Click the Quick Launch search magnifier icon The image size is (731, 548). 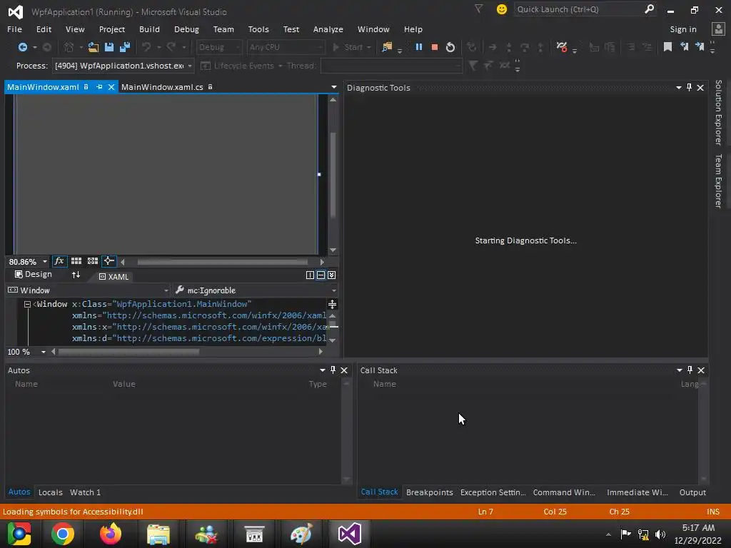[649, 9]
